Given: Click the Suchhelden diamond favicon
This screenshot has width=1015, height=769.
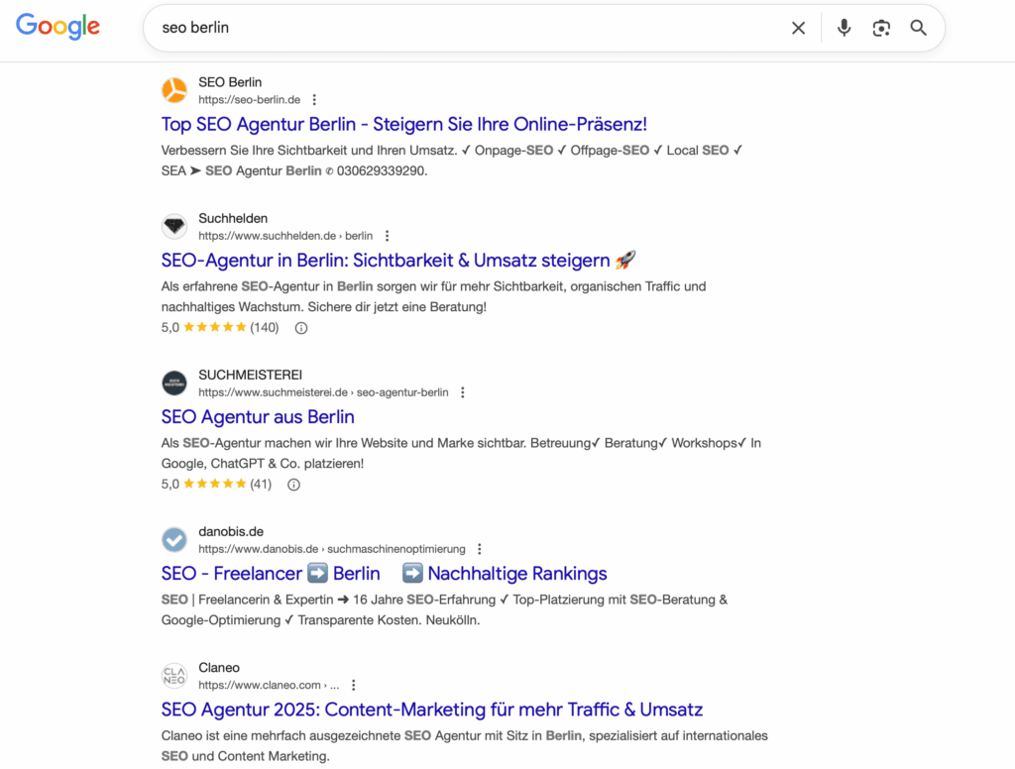Looking at the screenshot, I should pyautogui.click(x=173, y=226).
